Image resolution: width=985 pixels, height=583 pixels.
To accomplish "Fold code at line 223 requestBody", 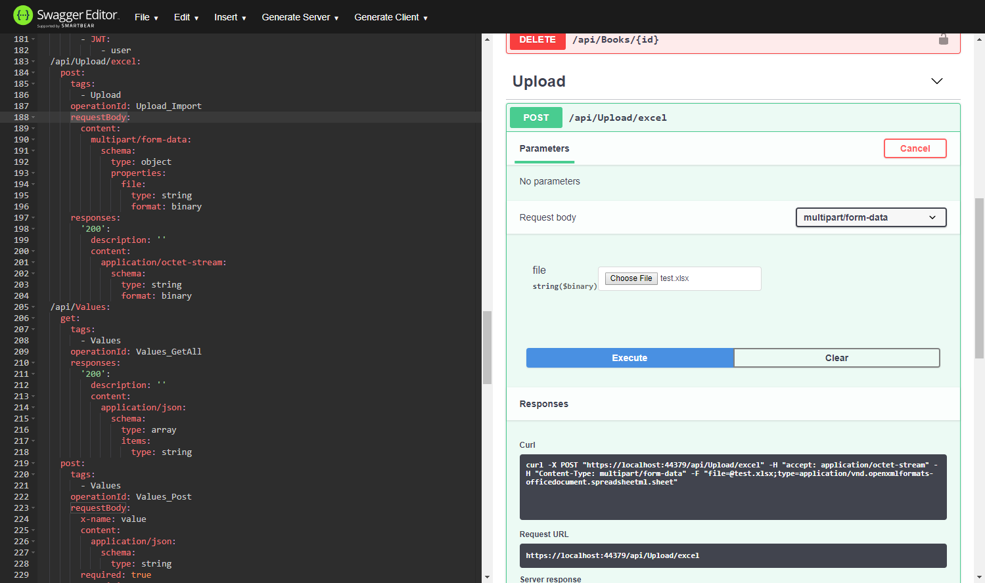I will point(34,508).
